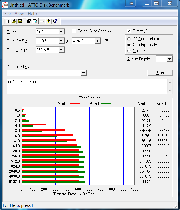The image size is (180, 210).
Task: Click the Open folder toolbar icon
Action: coord(14,21)
